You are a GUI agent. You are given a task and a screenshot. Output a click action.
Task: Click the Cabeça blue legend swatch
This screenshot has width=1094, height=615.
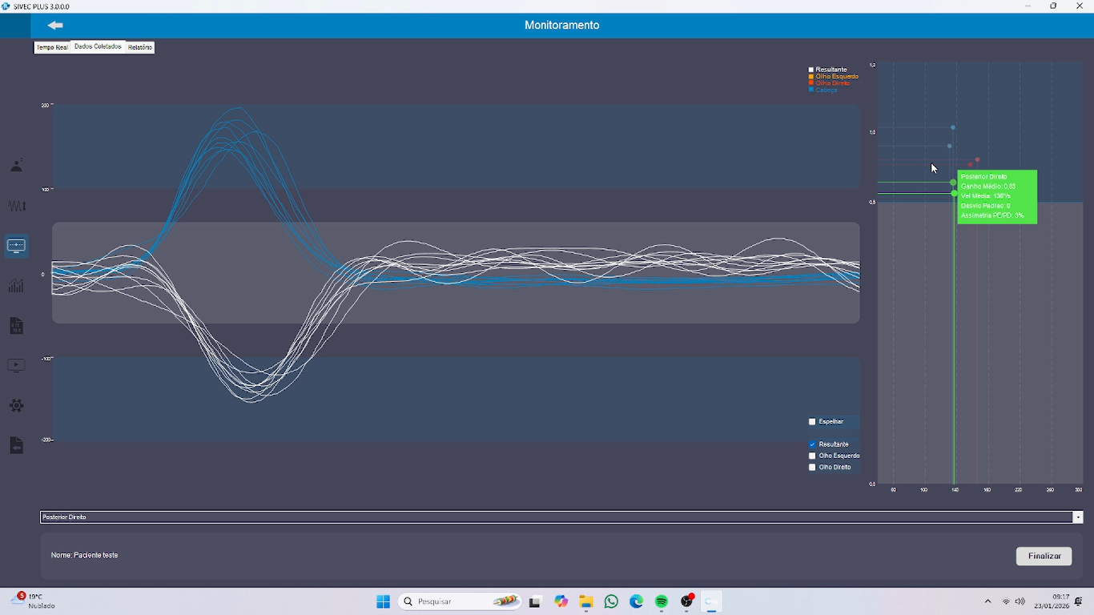click(x=811, y=90)
